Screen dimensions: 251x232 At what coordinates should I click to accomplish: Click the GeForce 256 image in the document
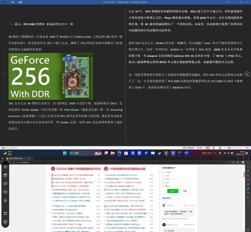[51, 76]
